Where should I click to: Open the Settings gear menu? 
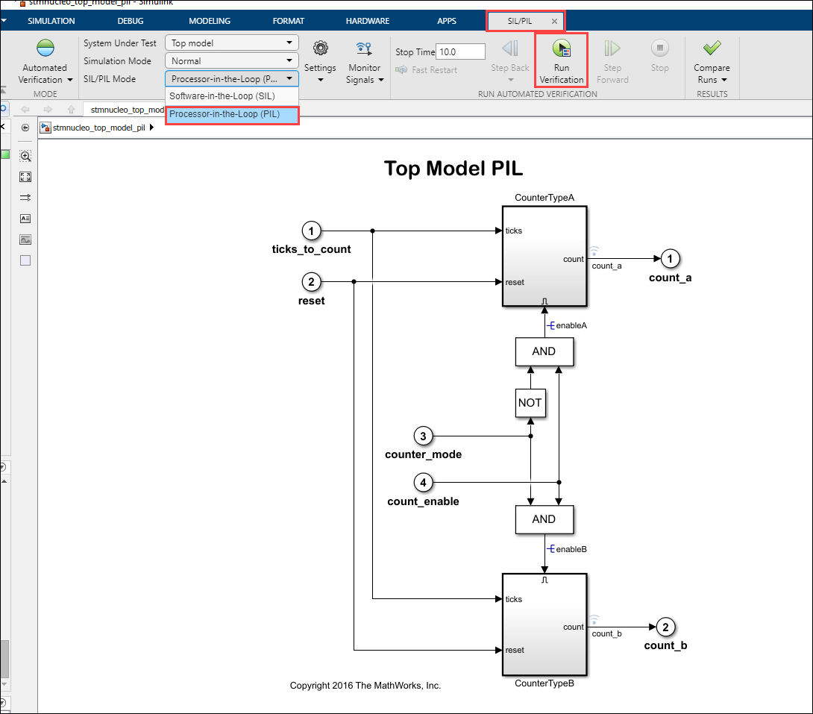coord(320,60)
